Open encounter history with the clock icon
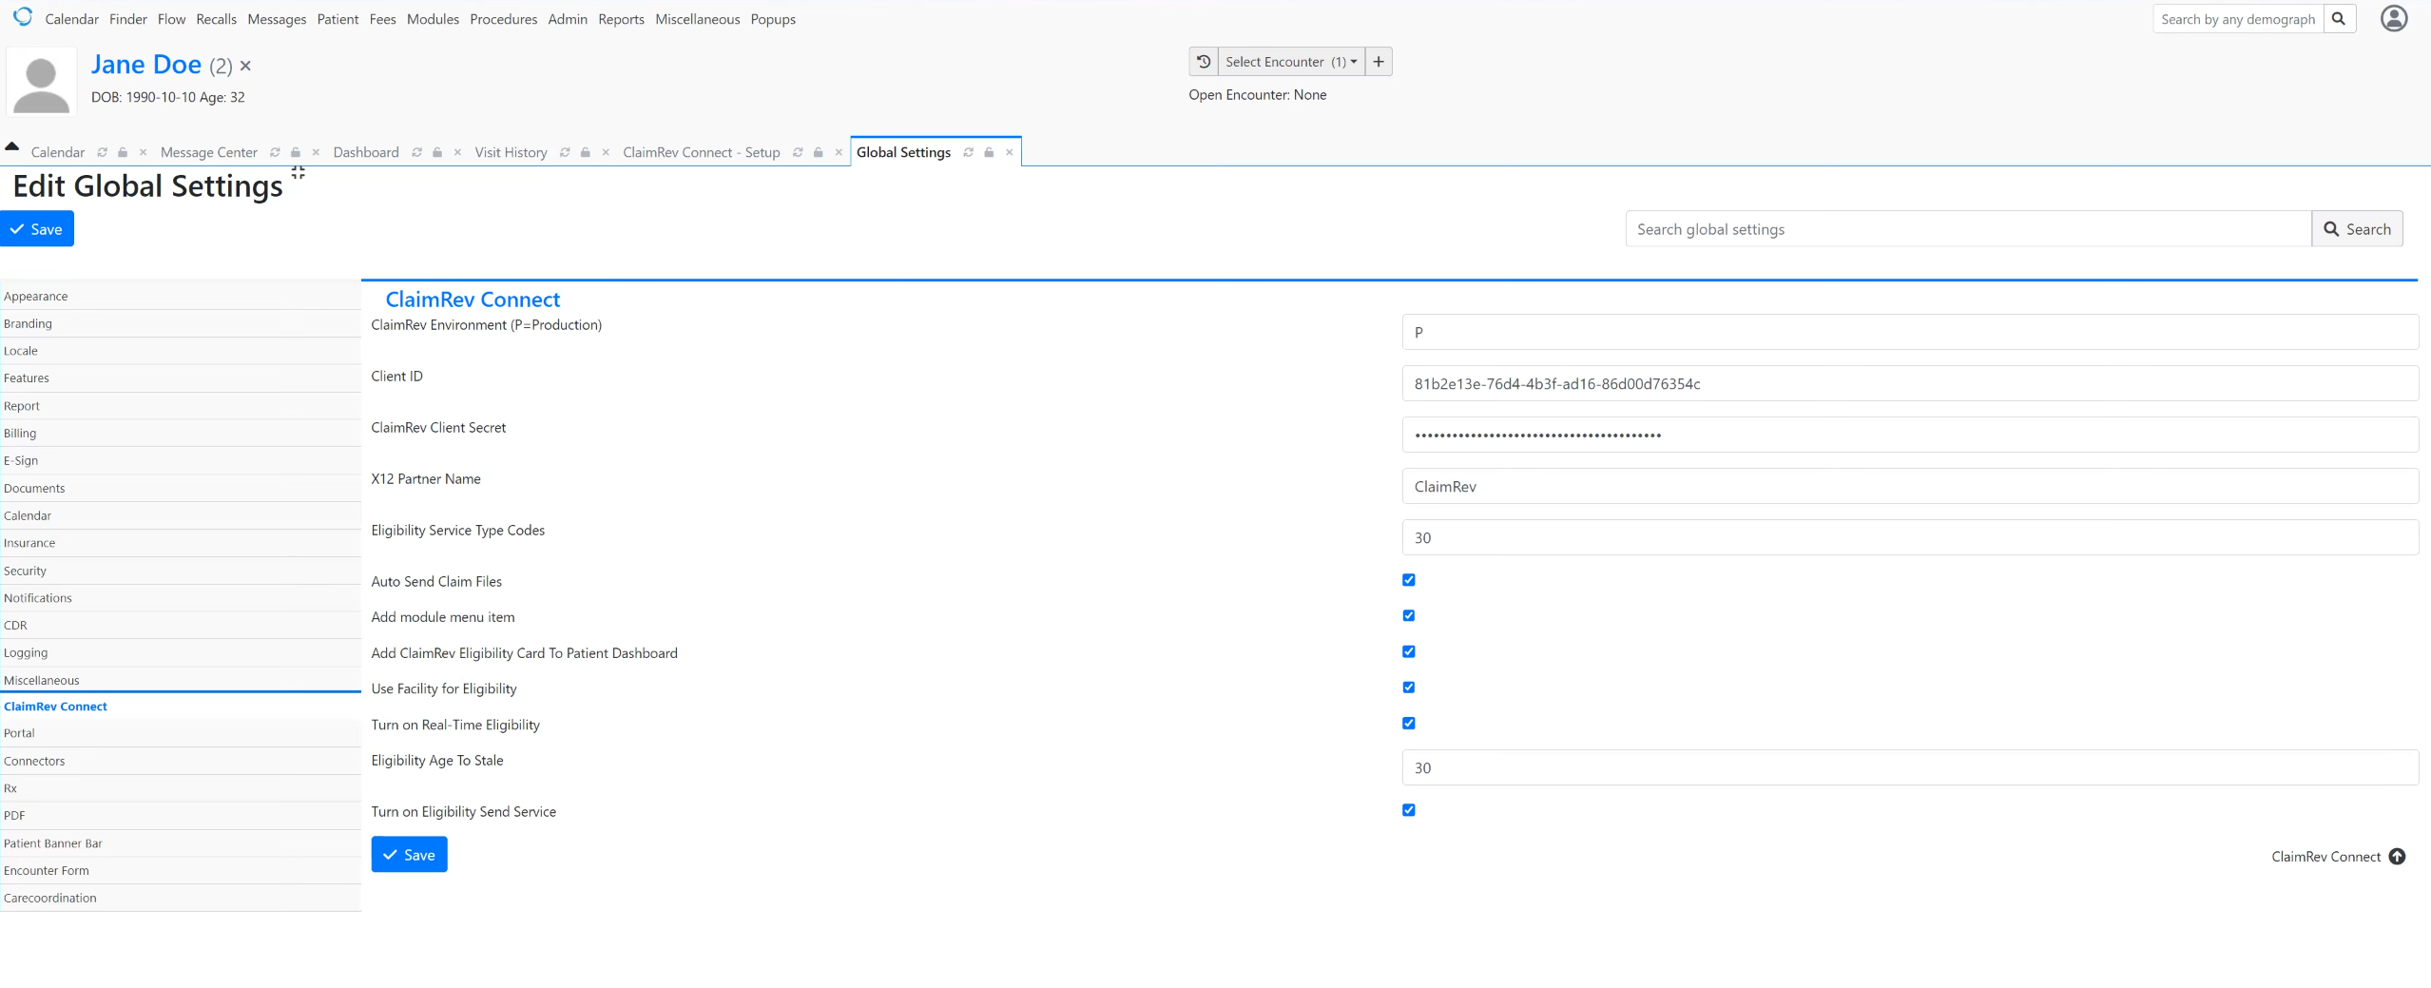Image resolution: width=2431 pixels, height=988 pixels. 1203,61
